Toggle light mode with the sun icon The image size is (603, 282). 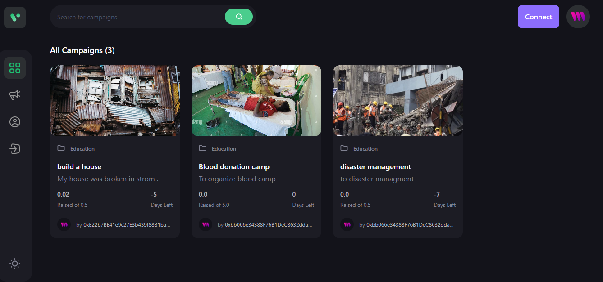click(x=15, y=264)
